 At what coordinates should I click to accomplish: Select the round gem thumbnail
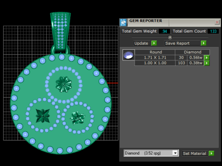pyautogui.click(x=129, y=55)
